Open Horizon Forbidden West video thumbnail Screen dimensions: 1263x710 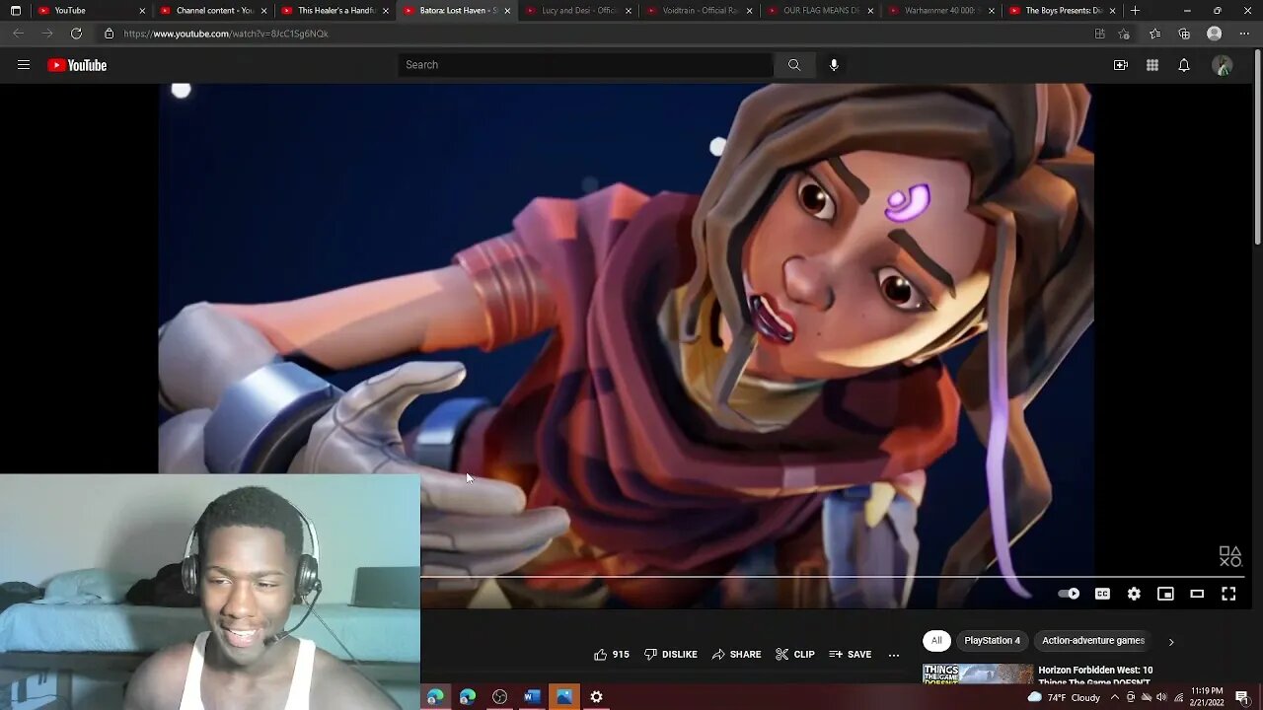click(x=978, y=674)
